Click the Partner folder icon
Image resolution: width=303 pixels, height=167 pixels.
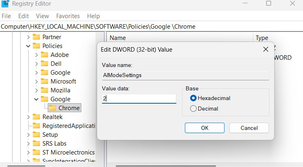tap(36, 37)
